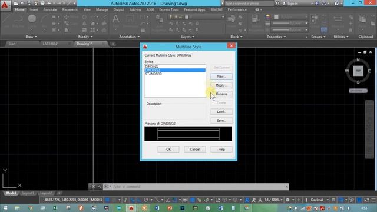Switch to the LATIHAN drawing tab
377x212 pixels.
51,44
